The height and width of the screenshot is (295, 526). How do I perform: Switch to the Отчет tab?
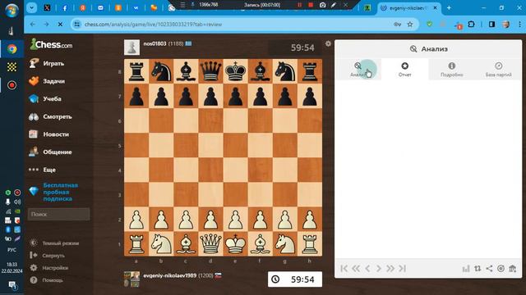pyautogui.click(x=405, y=70)
